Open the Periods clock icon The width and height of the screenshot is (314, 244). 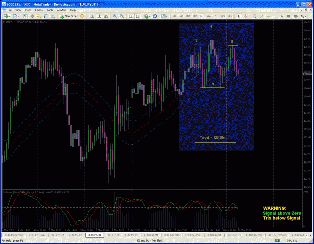[x=155, y=16]
